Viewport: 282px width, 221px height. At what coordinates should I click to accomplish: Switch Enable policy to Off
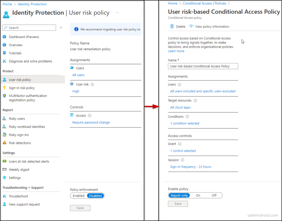[214, 195]
